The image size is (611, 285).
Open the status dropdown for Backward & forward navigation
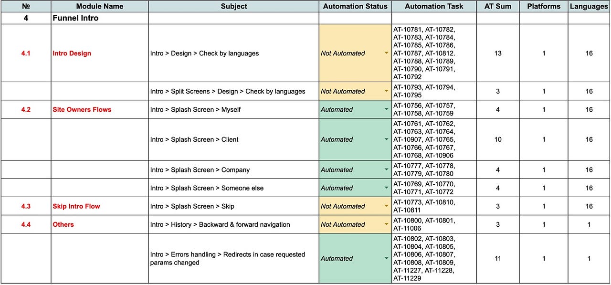point(386,224)
